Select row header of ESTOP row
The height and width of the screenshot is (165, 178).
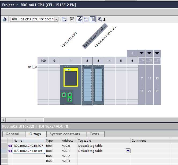4,146
